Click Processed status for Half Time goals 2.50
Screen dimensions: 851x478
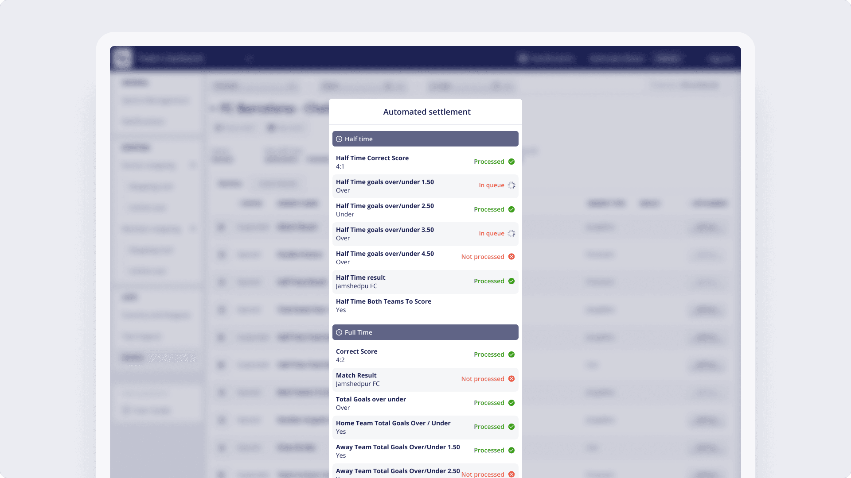point(489,209)
